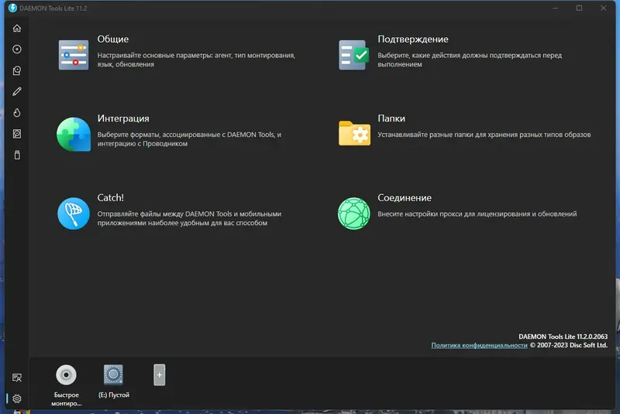
Task: Open the Подтверждение settings heading
Action: pyautogui.click(x=413, y=39)
